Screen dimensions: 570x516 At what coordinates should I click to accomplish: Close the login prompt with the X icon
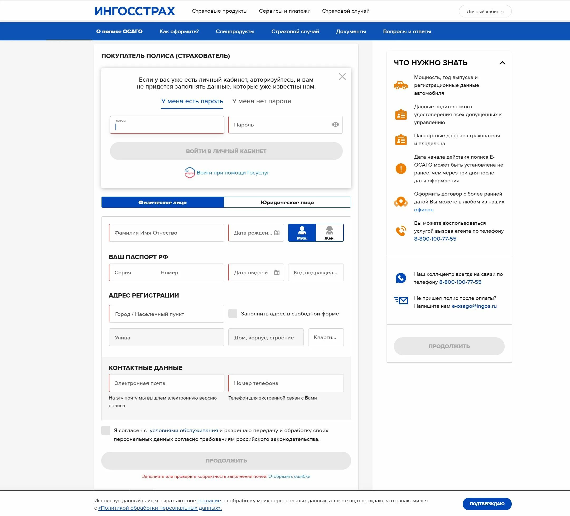point(342,77)
